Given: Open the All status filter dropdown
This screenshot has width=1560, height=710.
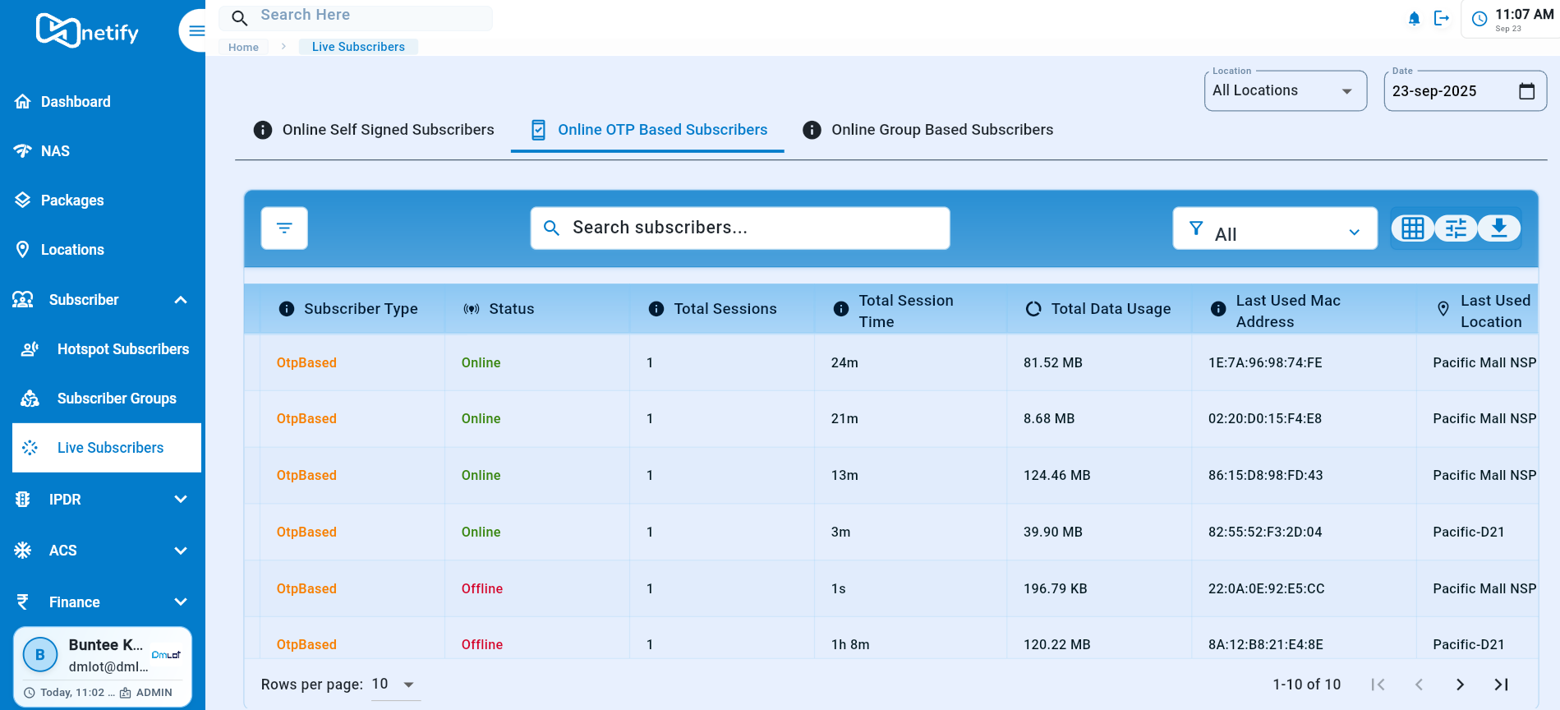Looking at the screenshot, I should click(1274, 229).
